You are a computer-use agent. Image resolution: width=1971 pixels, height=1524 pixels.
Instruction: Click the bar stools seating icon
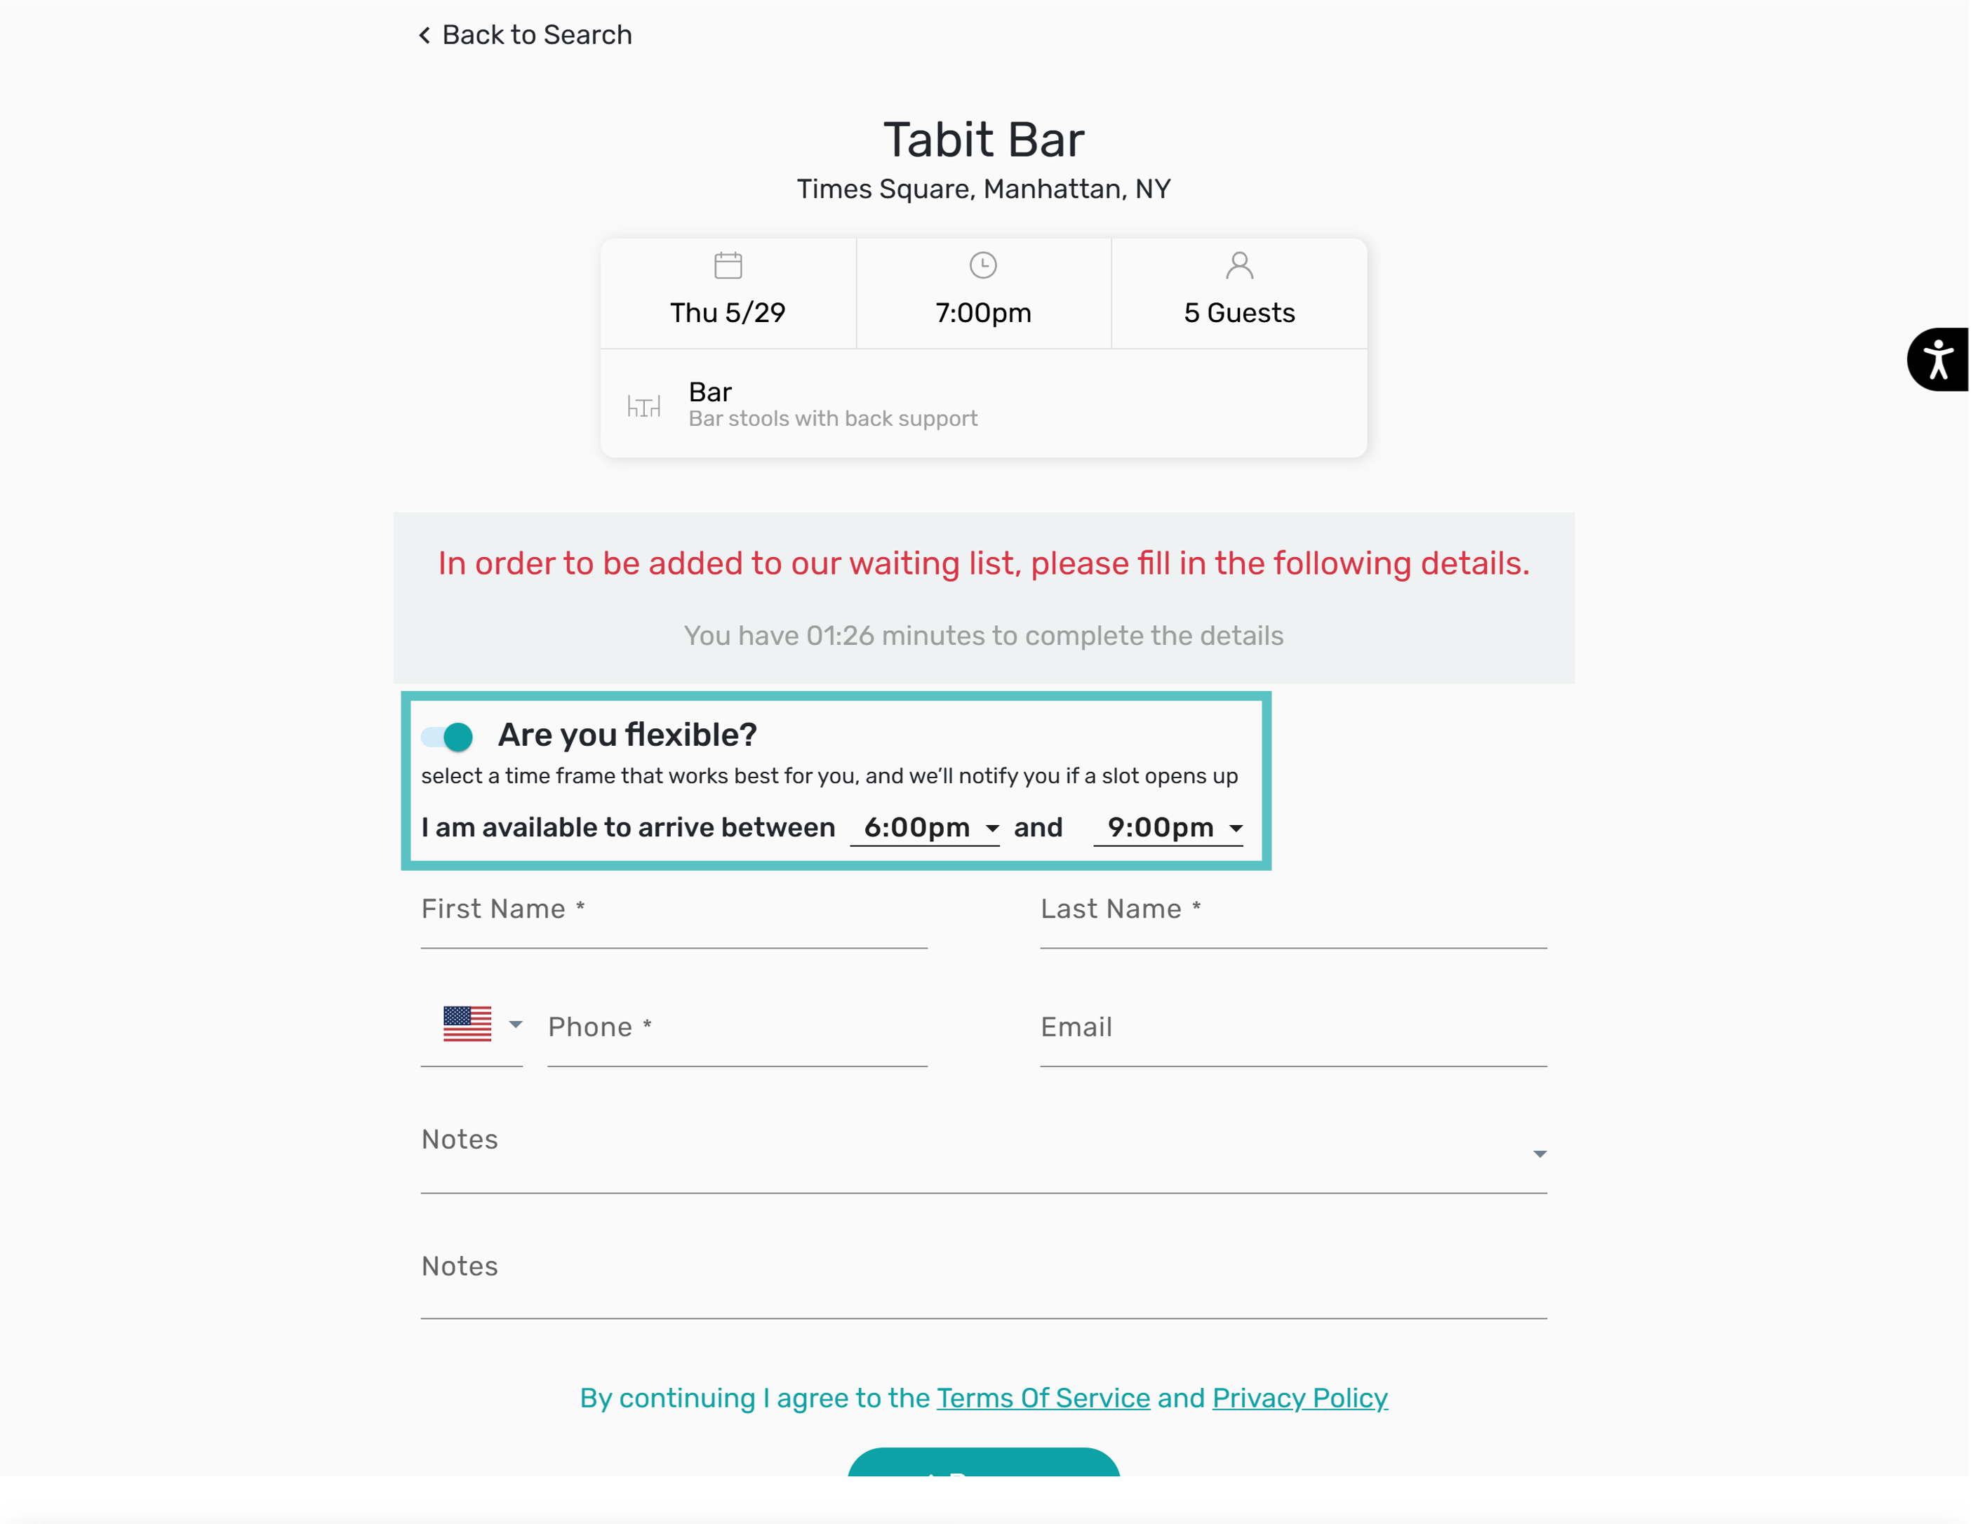[643, 406]
